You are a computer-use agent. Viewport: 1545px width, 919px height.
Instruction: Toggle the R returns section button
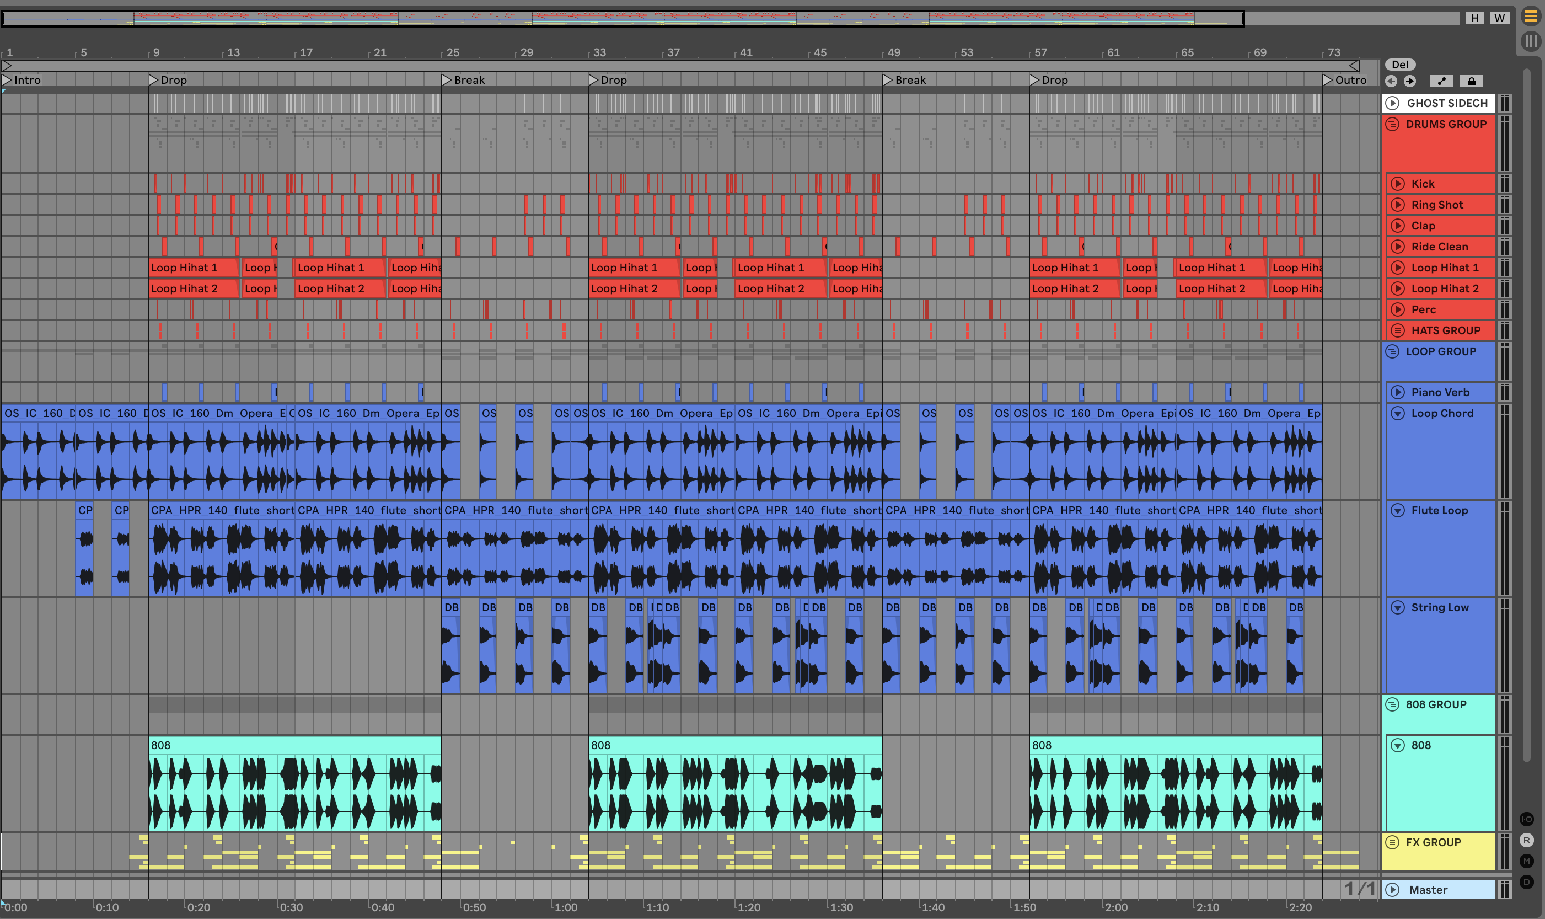[1526, 840]
